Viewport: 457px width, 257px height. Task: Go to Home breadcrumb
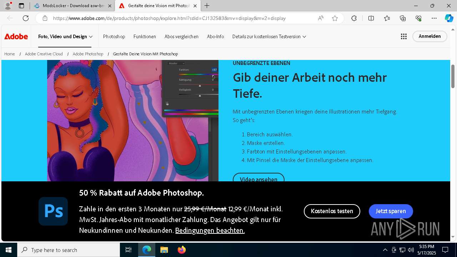coord(10,54)
